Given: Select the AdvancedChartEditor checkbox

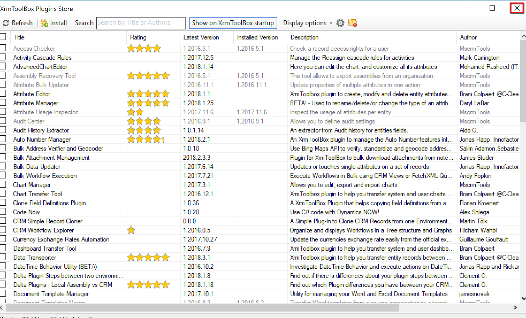Looking at the screenshot, I should (3, 66).
